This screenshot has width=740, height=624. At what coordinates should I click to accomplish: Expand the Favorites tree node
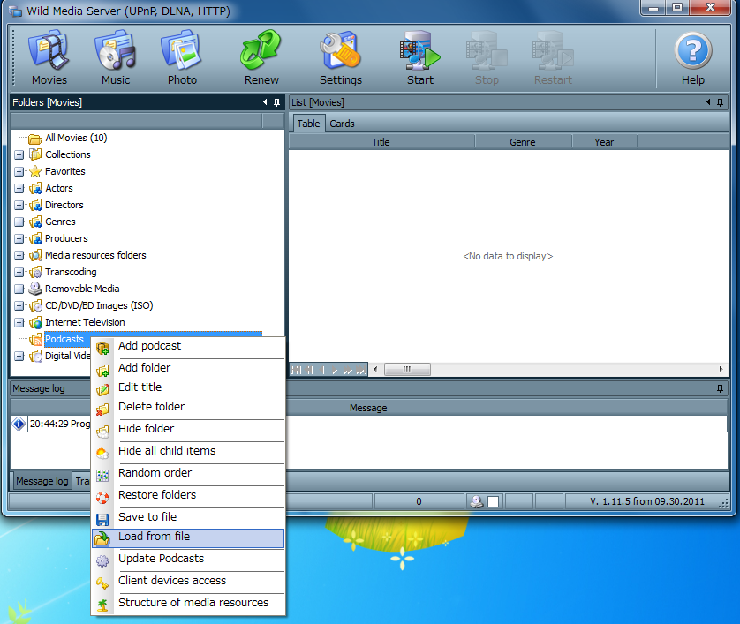[x=19, y=172]
